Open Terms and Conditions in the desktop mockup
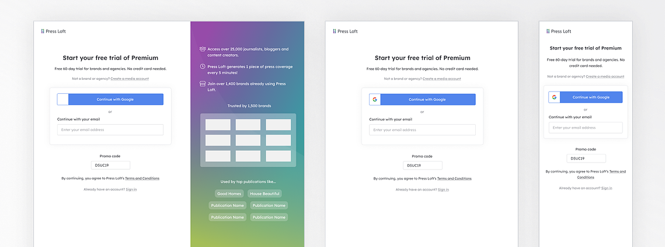665x247 pixels. pyautogui.click(x=142, y=178)
